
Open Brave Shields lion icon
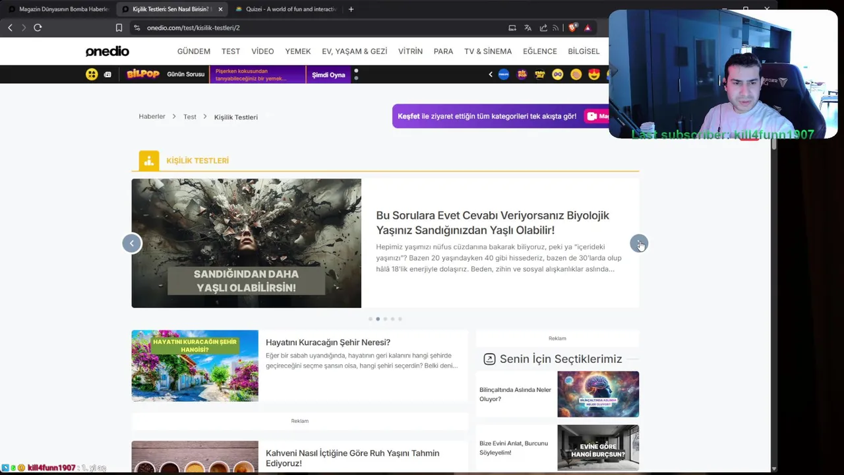pyautogui.click(x=572, y=28)
